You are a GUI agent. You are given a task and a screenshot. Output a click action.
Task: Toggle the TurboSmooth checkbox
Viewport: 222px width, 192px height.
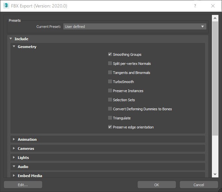click(x=110, y=81)
